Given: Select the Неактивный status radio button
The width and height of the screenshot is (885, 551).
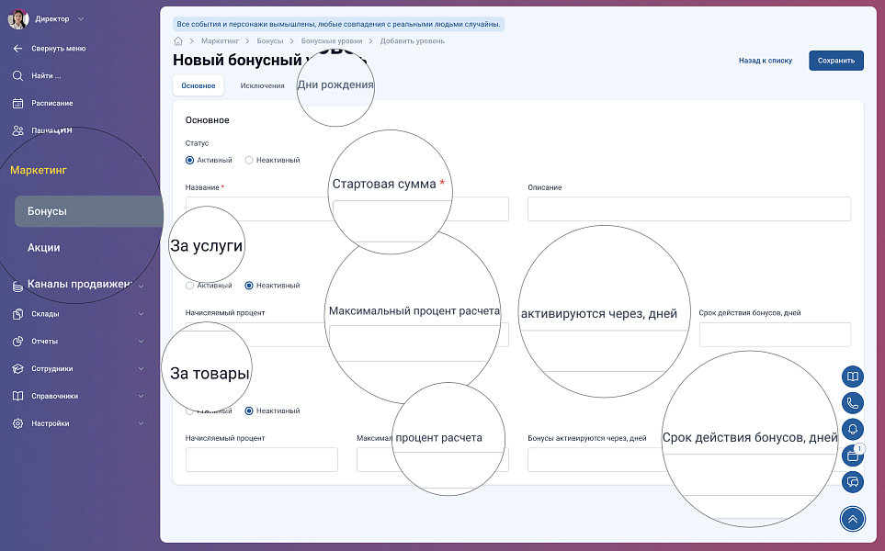Looking at the screenshot, I should point(249,160).
